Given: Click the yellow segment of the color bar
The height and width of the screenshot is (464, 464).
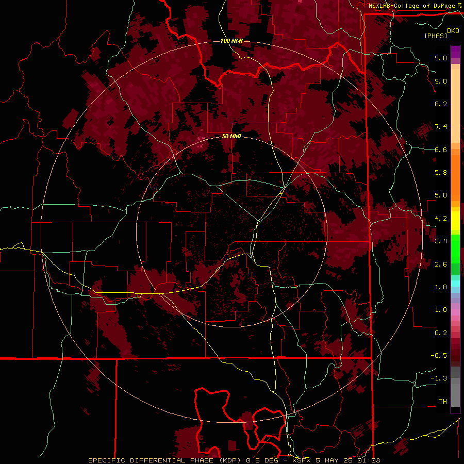Looking at the screenshot, I should coord(455,221).
